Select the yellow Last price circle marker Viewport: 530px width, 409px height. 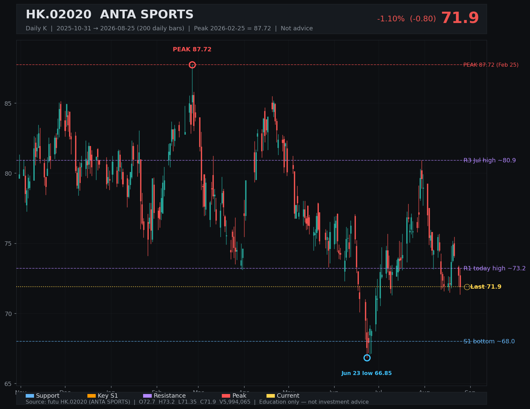click(467, 287)
